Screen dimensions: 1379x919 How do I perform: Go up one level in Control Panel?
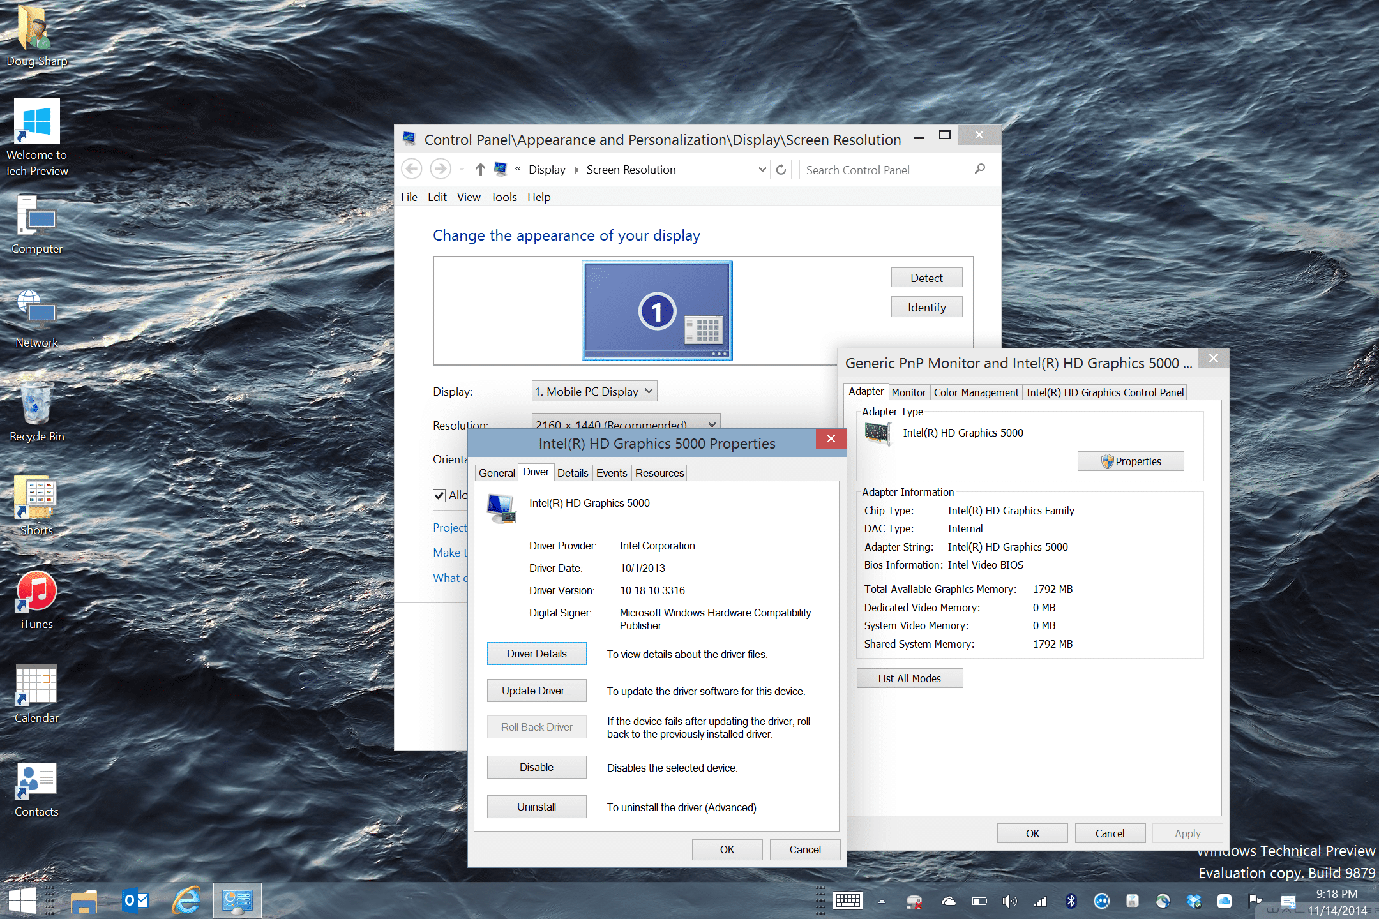(x=481, y=169)
